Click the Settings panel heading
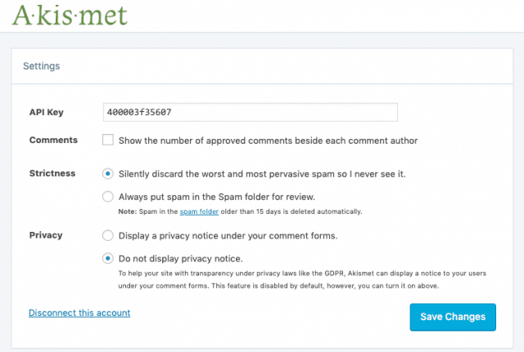Screen dimensions: 524x352 pos(42,66)
